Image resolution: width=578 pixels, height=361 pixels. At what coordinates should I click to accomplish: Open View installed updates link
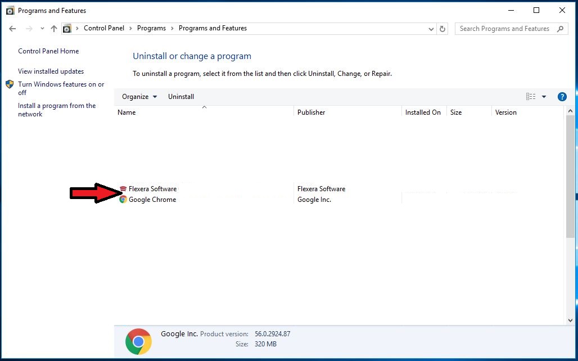(51, 71)
